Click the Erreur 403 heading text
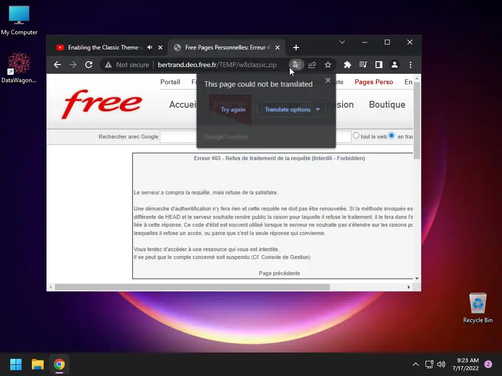502x376 pixels. click(279, 158)
